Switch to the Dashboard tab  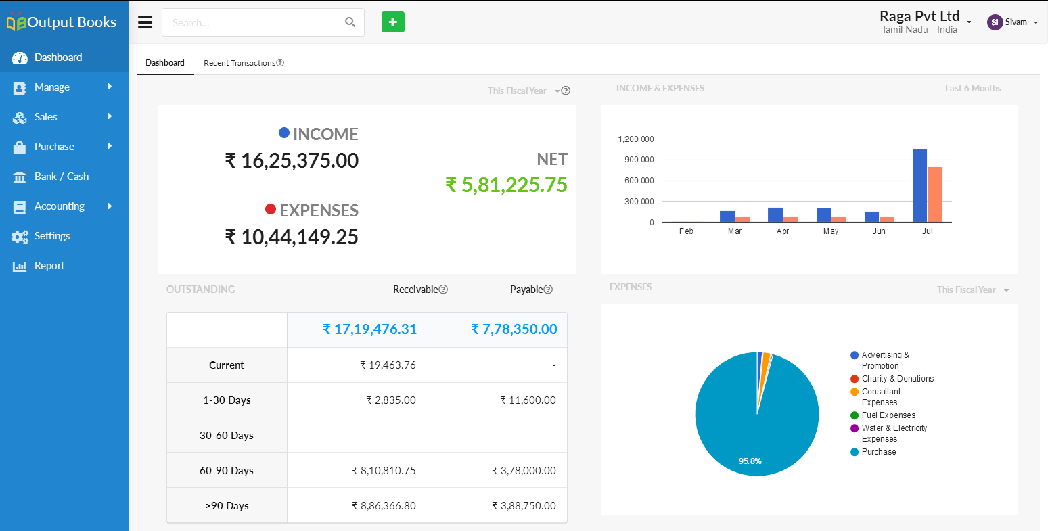165,62
